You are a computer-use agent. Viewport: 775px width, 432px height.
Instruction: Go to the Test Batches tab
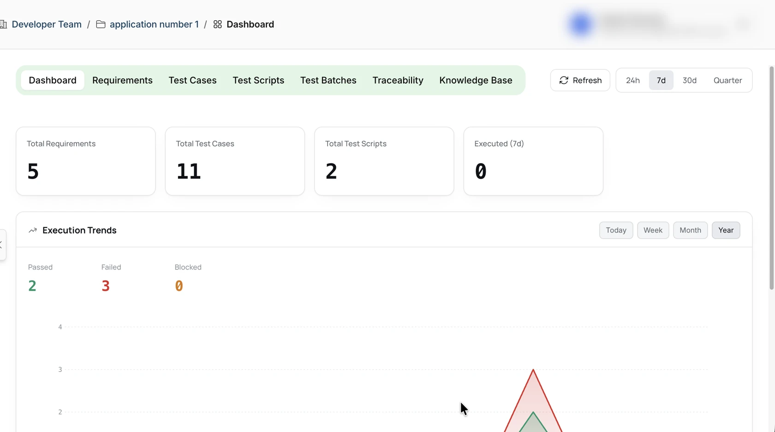328,80
